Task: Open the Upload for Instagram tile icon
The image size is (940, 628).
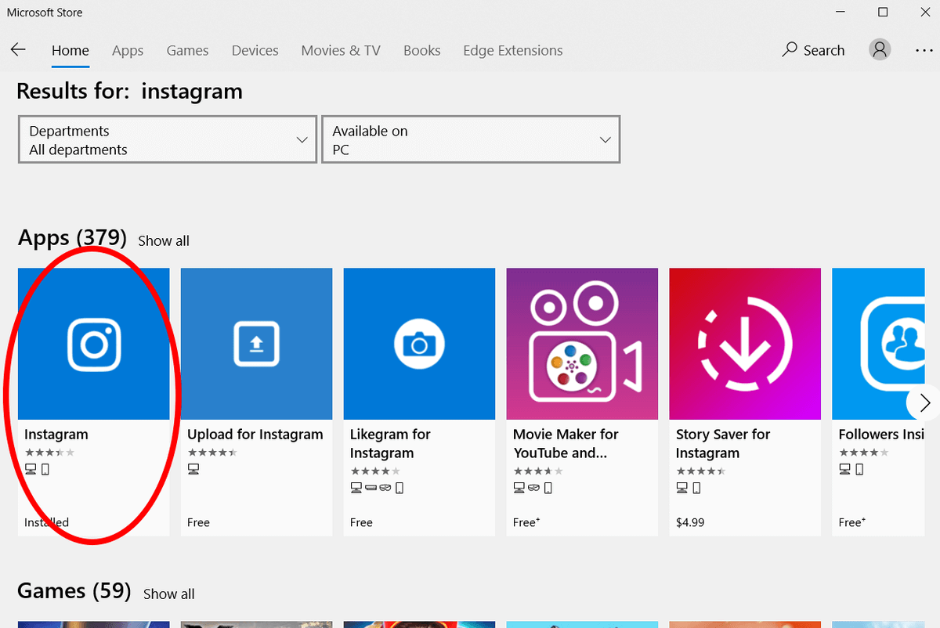Action: click(x=256, y=344)
